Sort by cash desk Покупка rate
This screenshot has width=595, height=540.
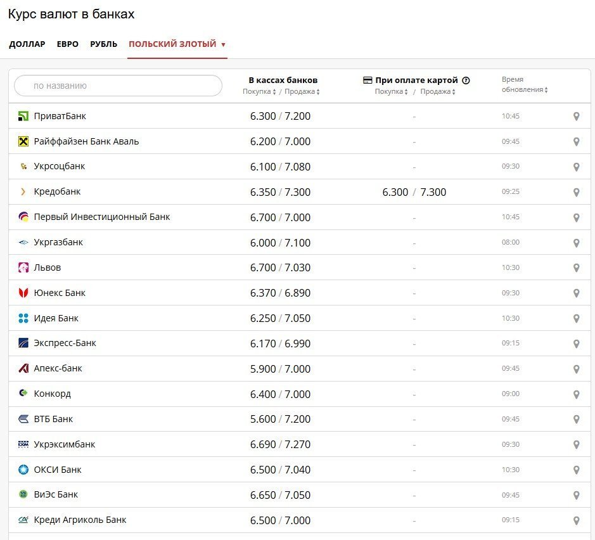[259, 92]
